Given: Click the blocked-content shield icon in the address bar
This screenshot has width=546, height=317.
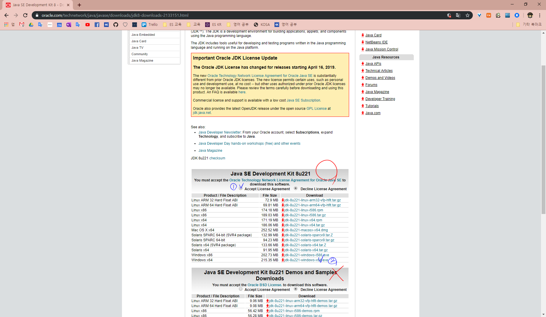Looking at the screenshot, I should click(449, 15).
